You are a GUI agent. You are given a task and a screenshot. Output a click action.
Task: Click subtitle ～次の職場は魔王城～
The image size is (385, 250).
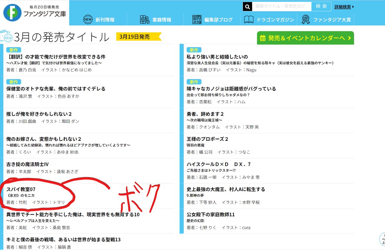(x=204, y=120)
